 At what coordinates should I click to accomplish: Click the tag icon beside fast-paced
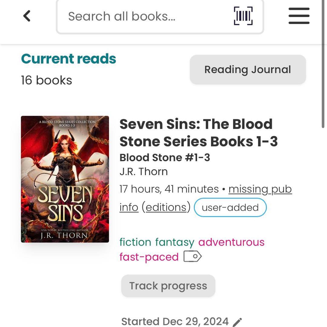tap(193, 257)
